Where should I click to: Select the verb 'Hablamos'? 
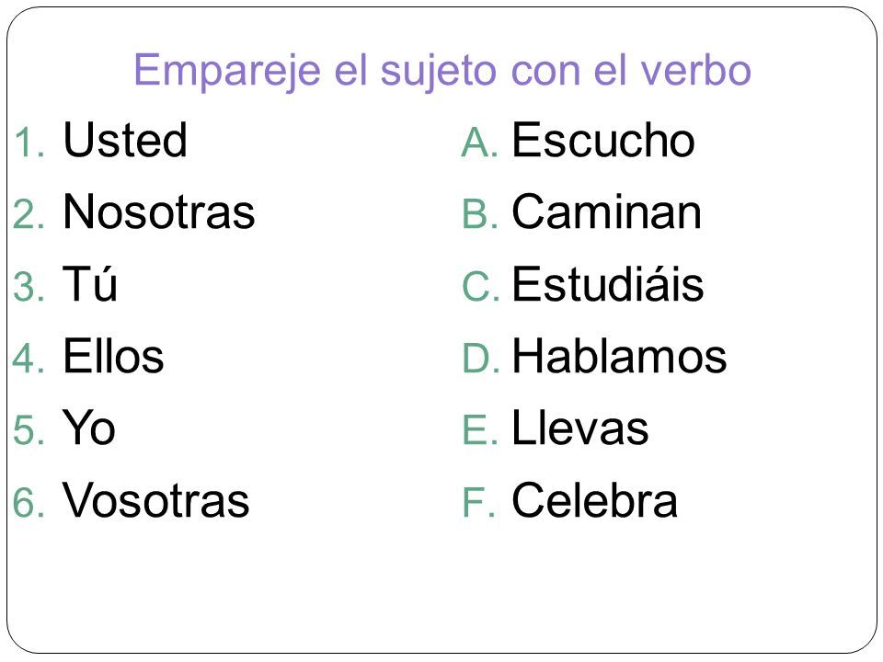coord(619,356)
